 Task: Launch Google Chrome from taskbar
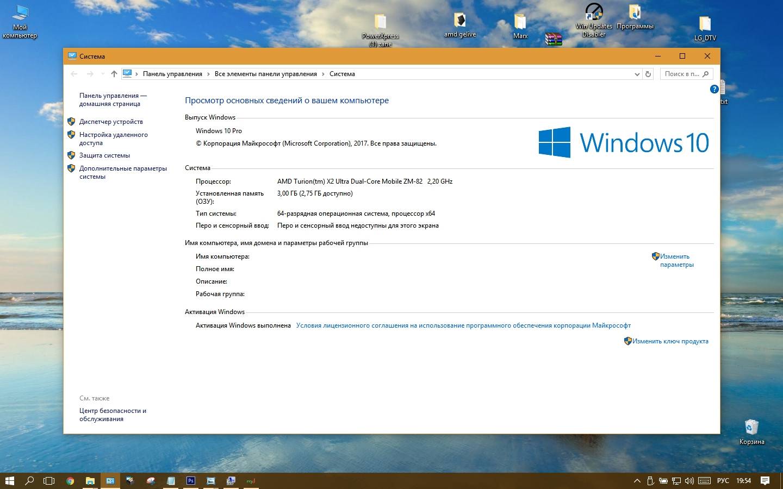[x=70, y=480]
